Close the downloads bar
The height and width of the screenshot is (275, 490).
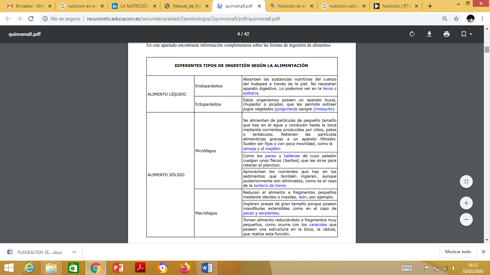click(x=483, y=252)
